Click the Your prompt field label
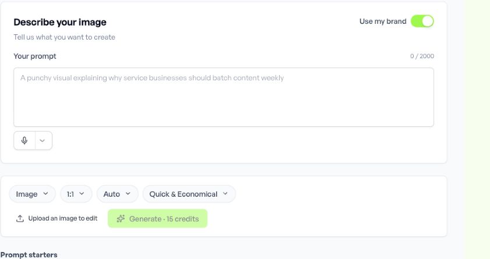 pos(35,56)
